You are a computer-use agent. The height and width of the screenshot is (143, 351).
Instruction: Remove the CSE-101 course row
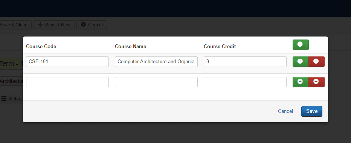click(x=316, y=62)
